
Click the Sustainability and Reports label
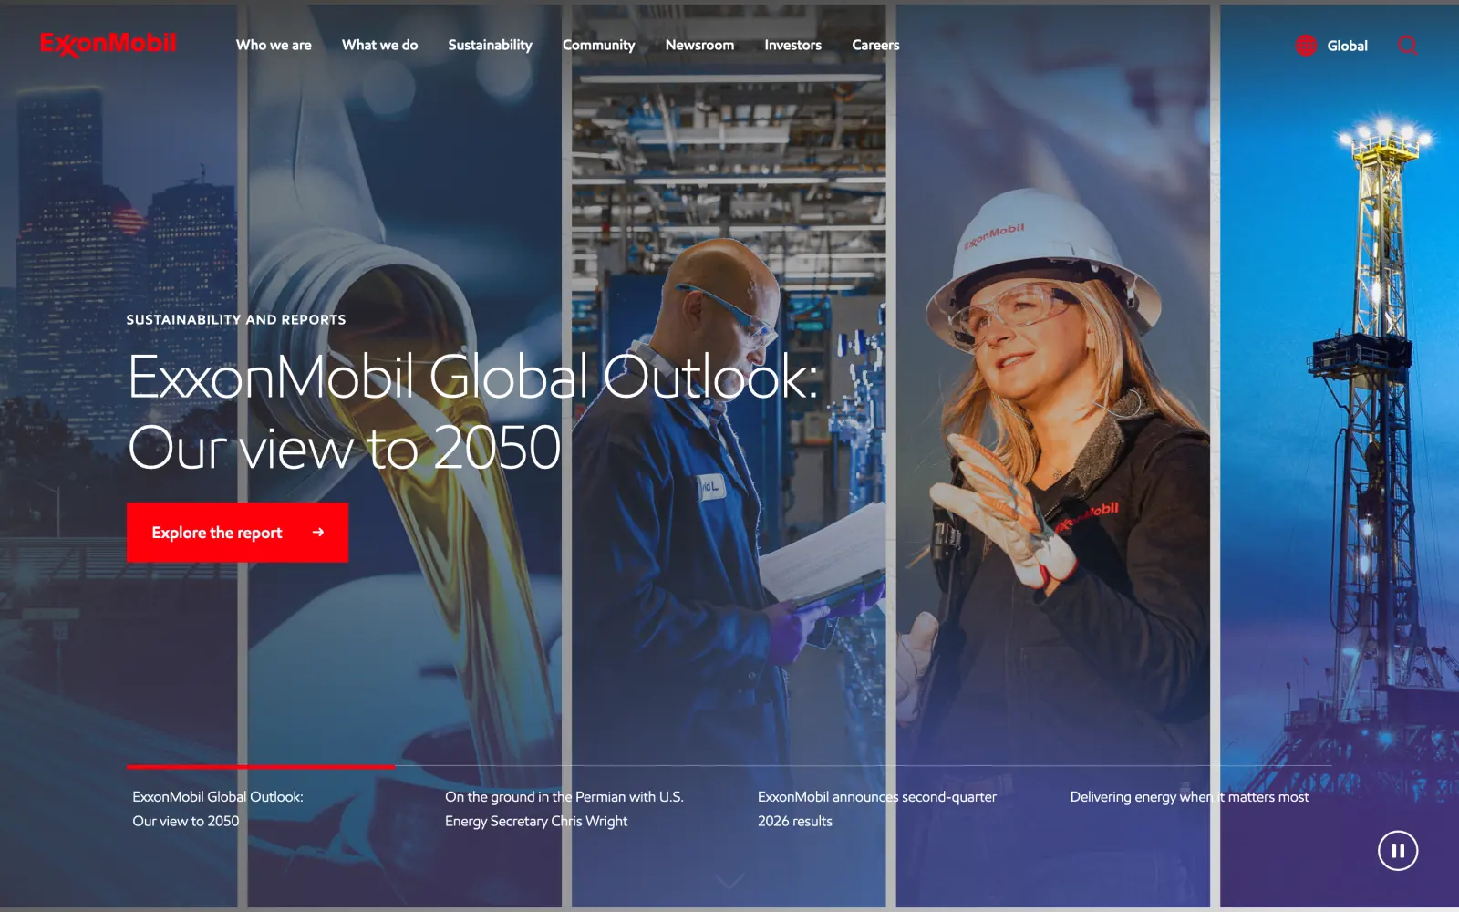236,320
